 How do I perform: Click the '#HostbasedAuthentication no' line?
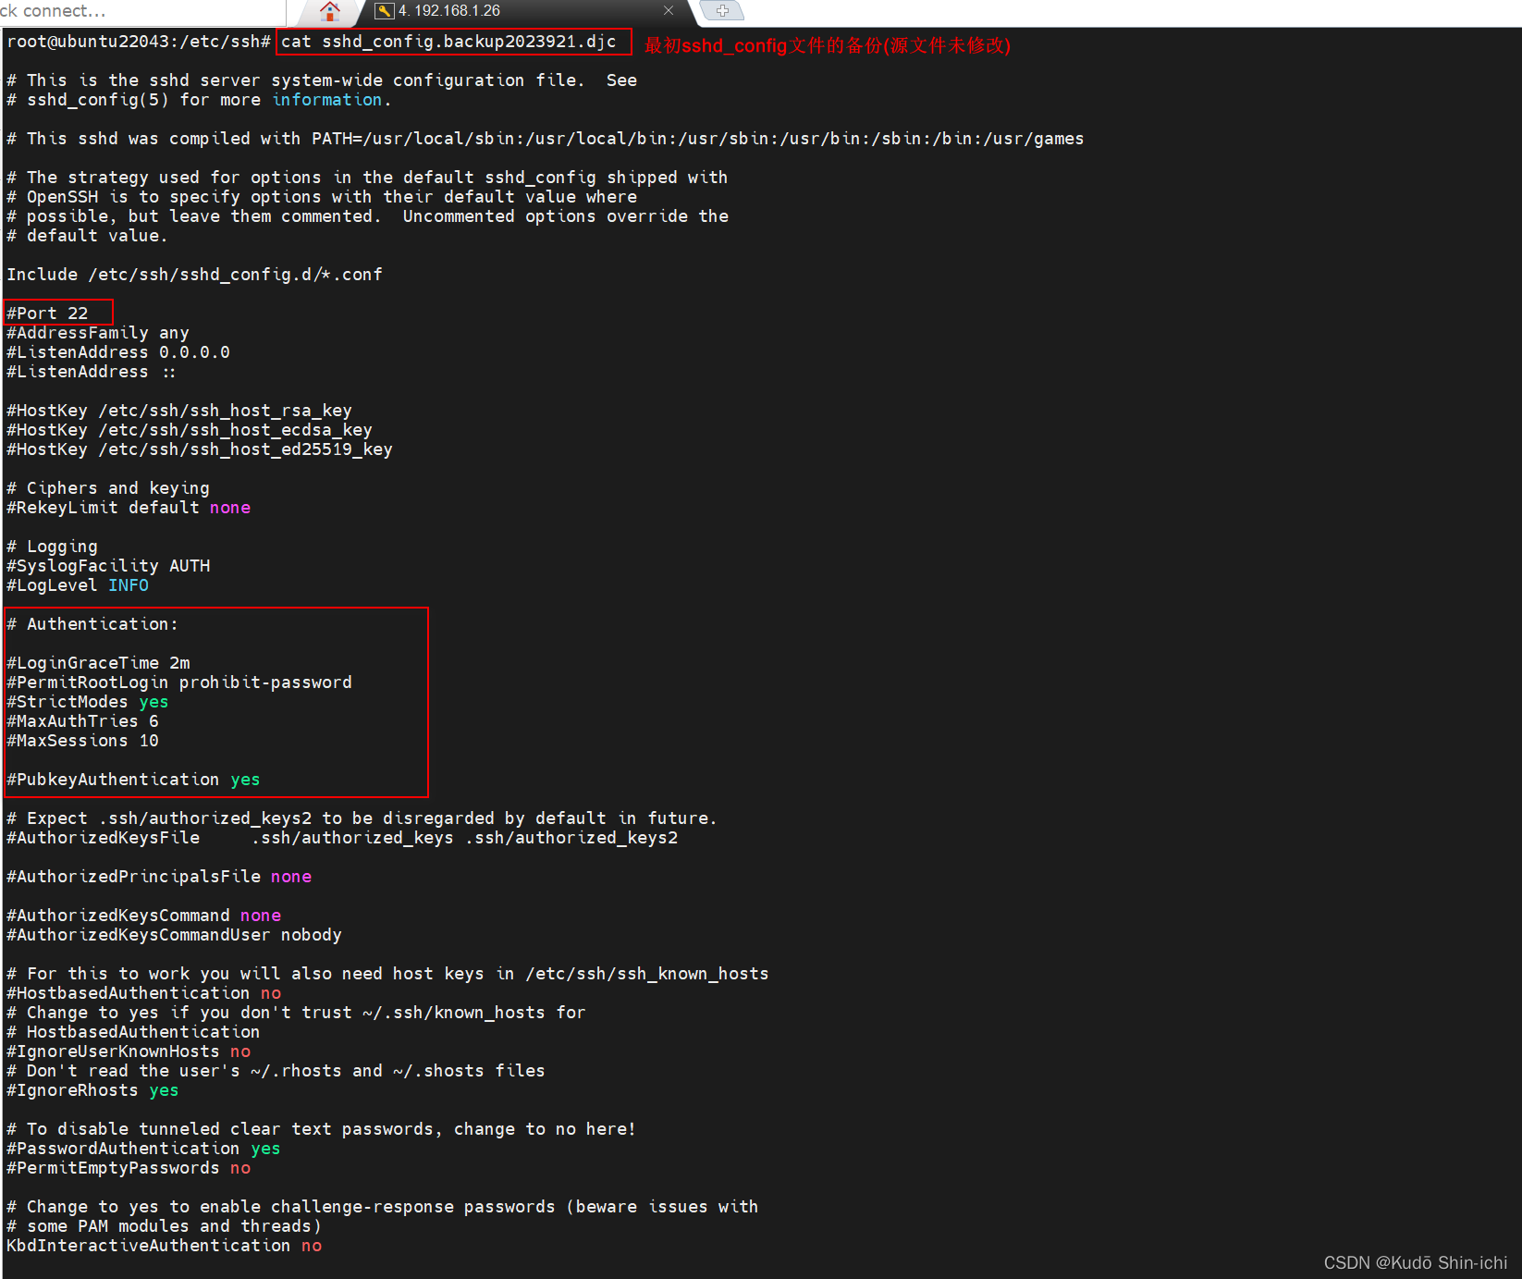click(143, 993)
